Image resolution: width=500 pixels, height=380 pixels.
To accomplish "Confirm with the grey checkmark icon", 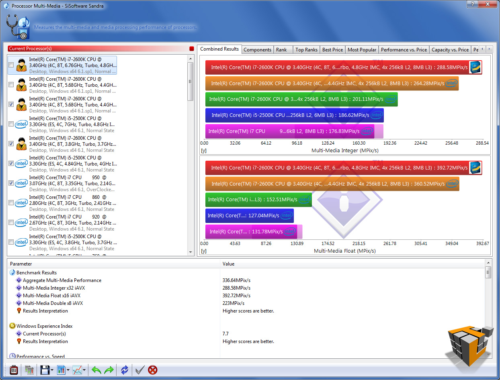I will [140, 370].
